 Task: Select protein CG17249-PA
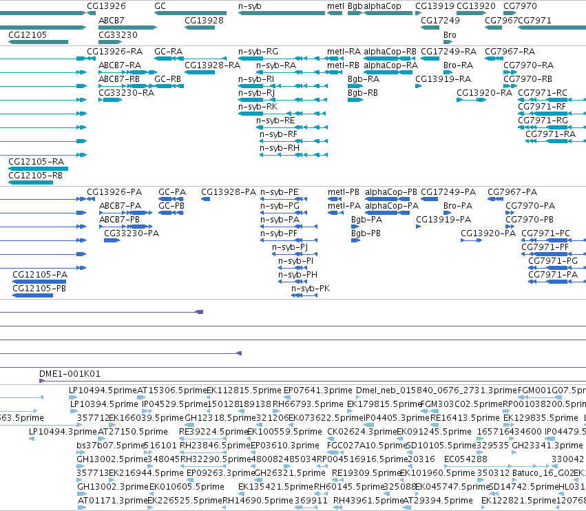(429, 199)
